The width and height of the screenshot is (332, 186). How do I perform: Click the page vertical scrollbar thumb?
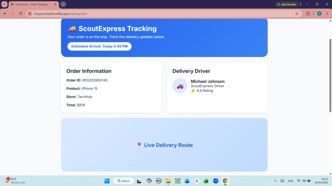330,76
